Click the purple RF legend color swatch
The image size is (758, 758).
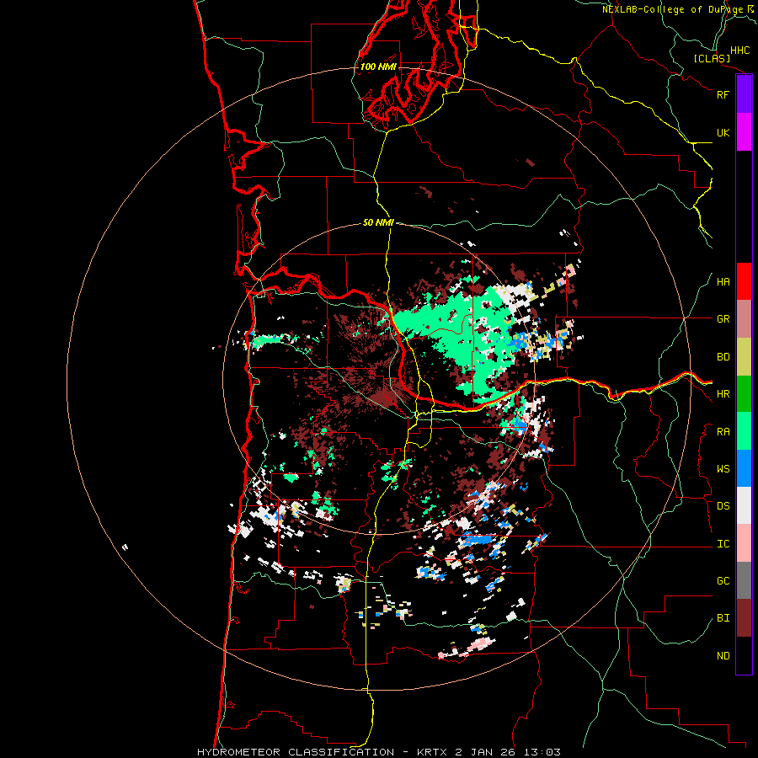(744, 94)
